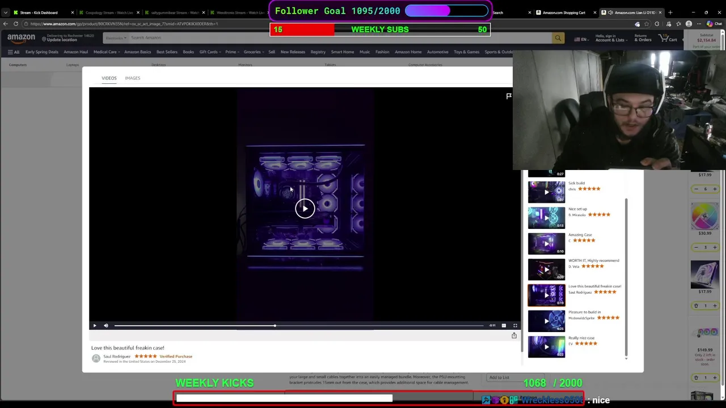Focus the Search Amazon input field
726x408 pixels.
click(x=339, y=38)
